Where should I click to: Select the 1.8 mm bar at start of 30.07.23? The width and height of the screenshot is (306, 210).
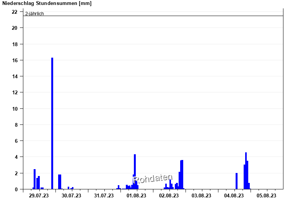pos(60,182)
